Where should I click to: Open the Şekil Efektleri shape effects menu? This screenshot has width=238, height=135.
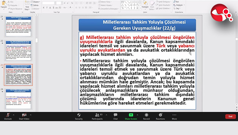[163, 8]
